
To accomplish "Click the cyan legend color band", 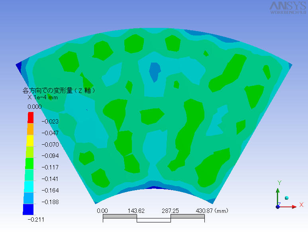I will coord(29,187).
